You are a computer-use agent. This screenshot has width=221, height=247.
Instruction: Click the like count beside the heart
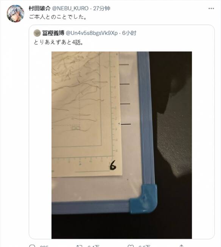pos(144,246)
